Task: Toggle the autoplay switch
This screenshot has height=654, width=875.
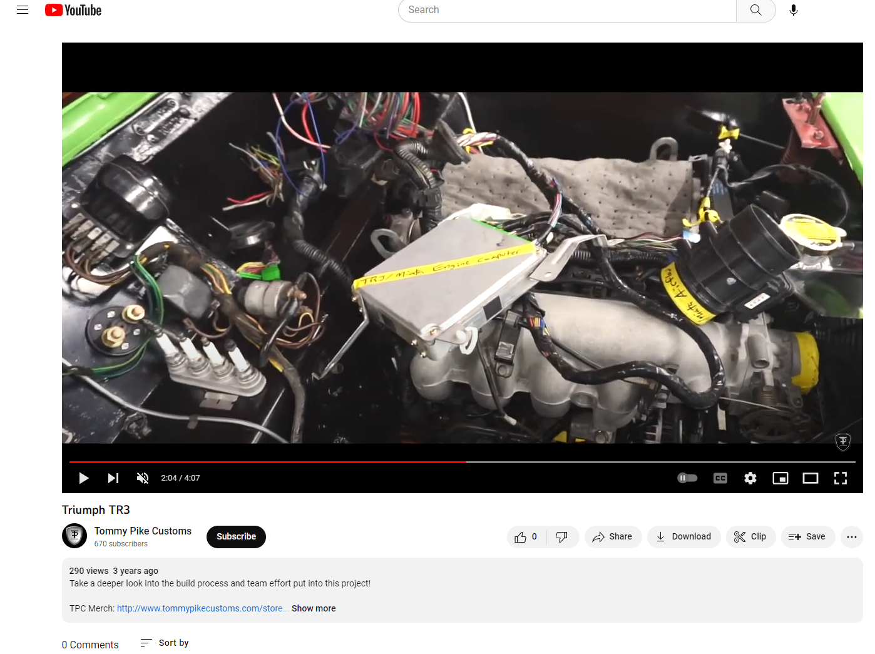Action: click(687, 478)
